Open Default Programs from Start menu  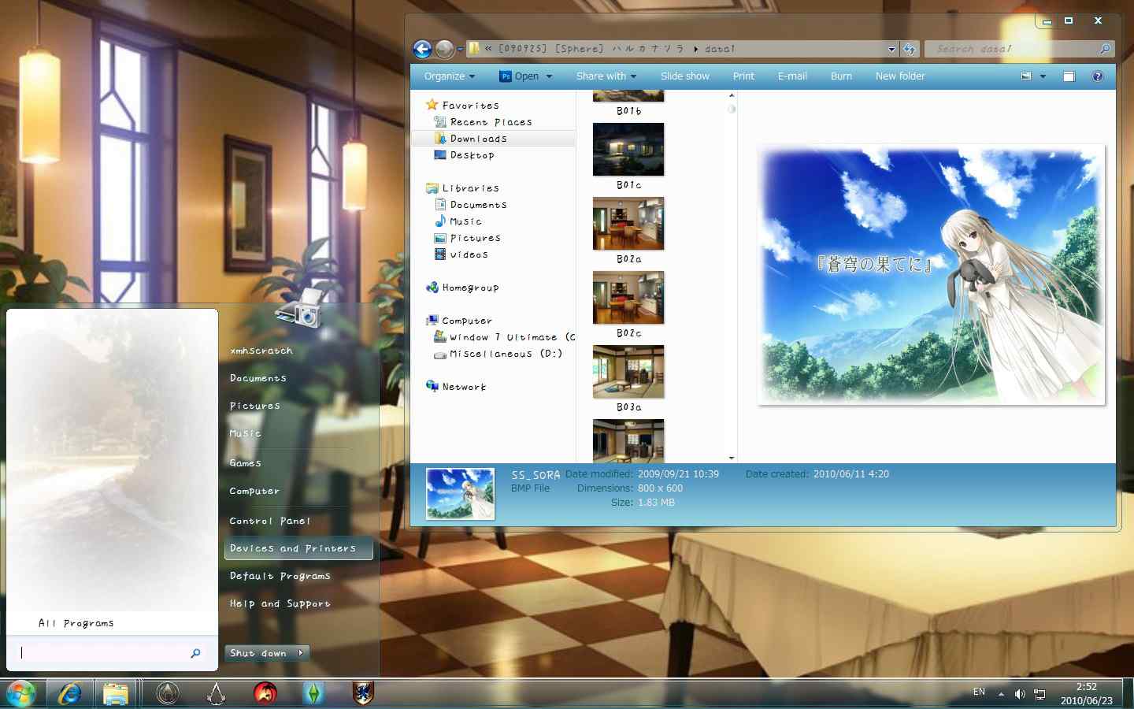point(280,576)
